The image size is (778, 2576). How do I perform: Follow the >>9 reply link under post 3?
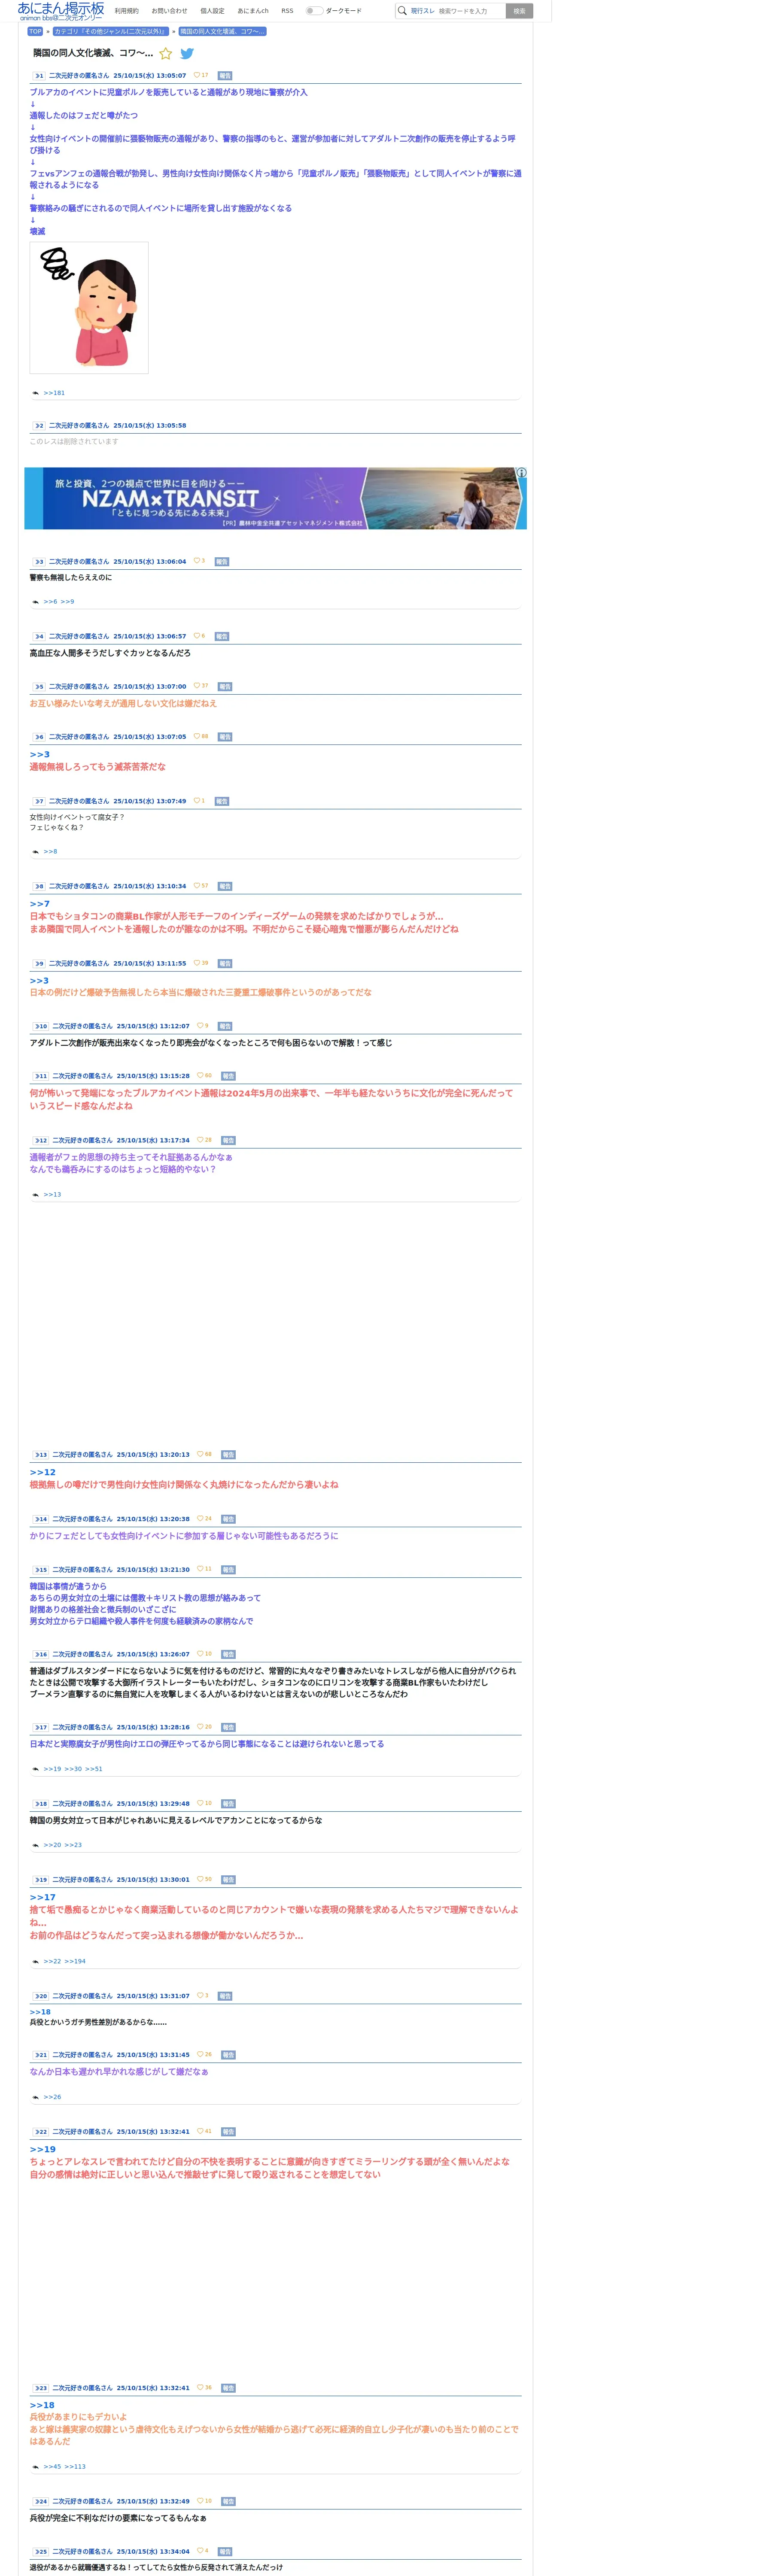(67, 602)
